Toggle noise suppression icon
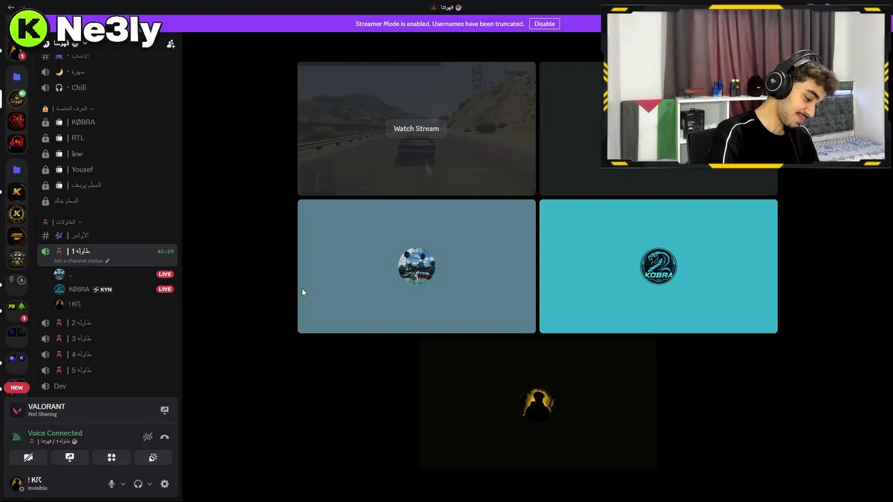The image size is (893, 502). (148, 437)
